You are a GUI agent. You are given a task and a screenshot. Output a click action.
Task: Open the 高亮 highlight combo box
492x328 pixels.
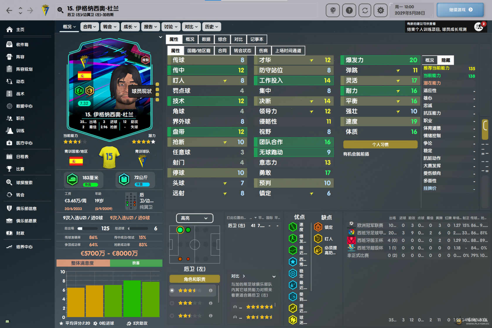coord(194,218)
